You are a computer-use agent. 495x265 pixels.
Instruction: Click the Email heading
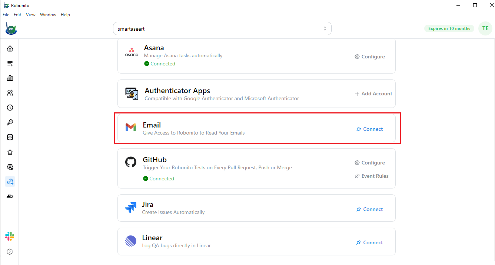(x=152, y=125)
